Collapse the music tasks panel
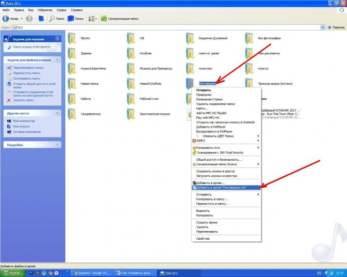Screen dimensions: 347x277 click(x=57, y=38)
